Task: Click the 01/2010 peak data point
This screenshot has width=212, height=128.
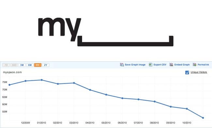Action: click(42, 80)
